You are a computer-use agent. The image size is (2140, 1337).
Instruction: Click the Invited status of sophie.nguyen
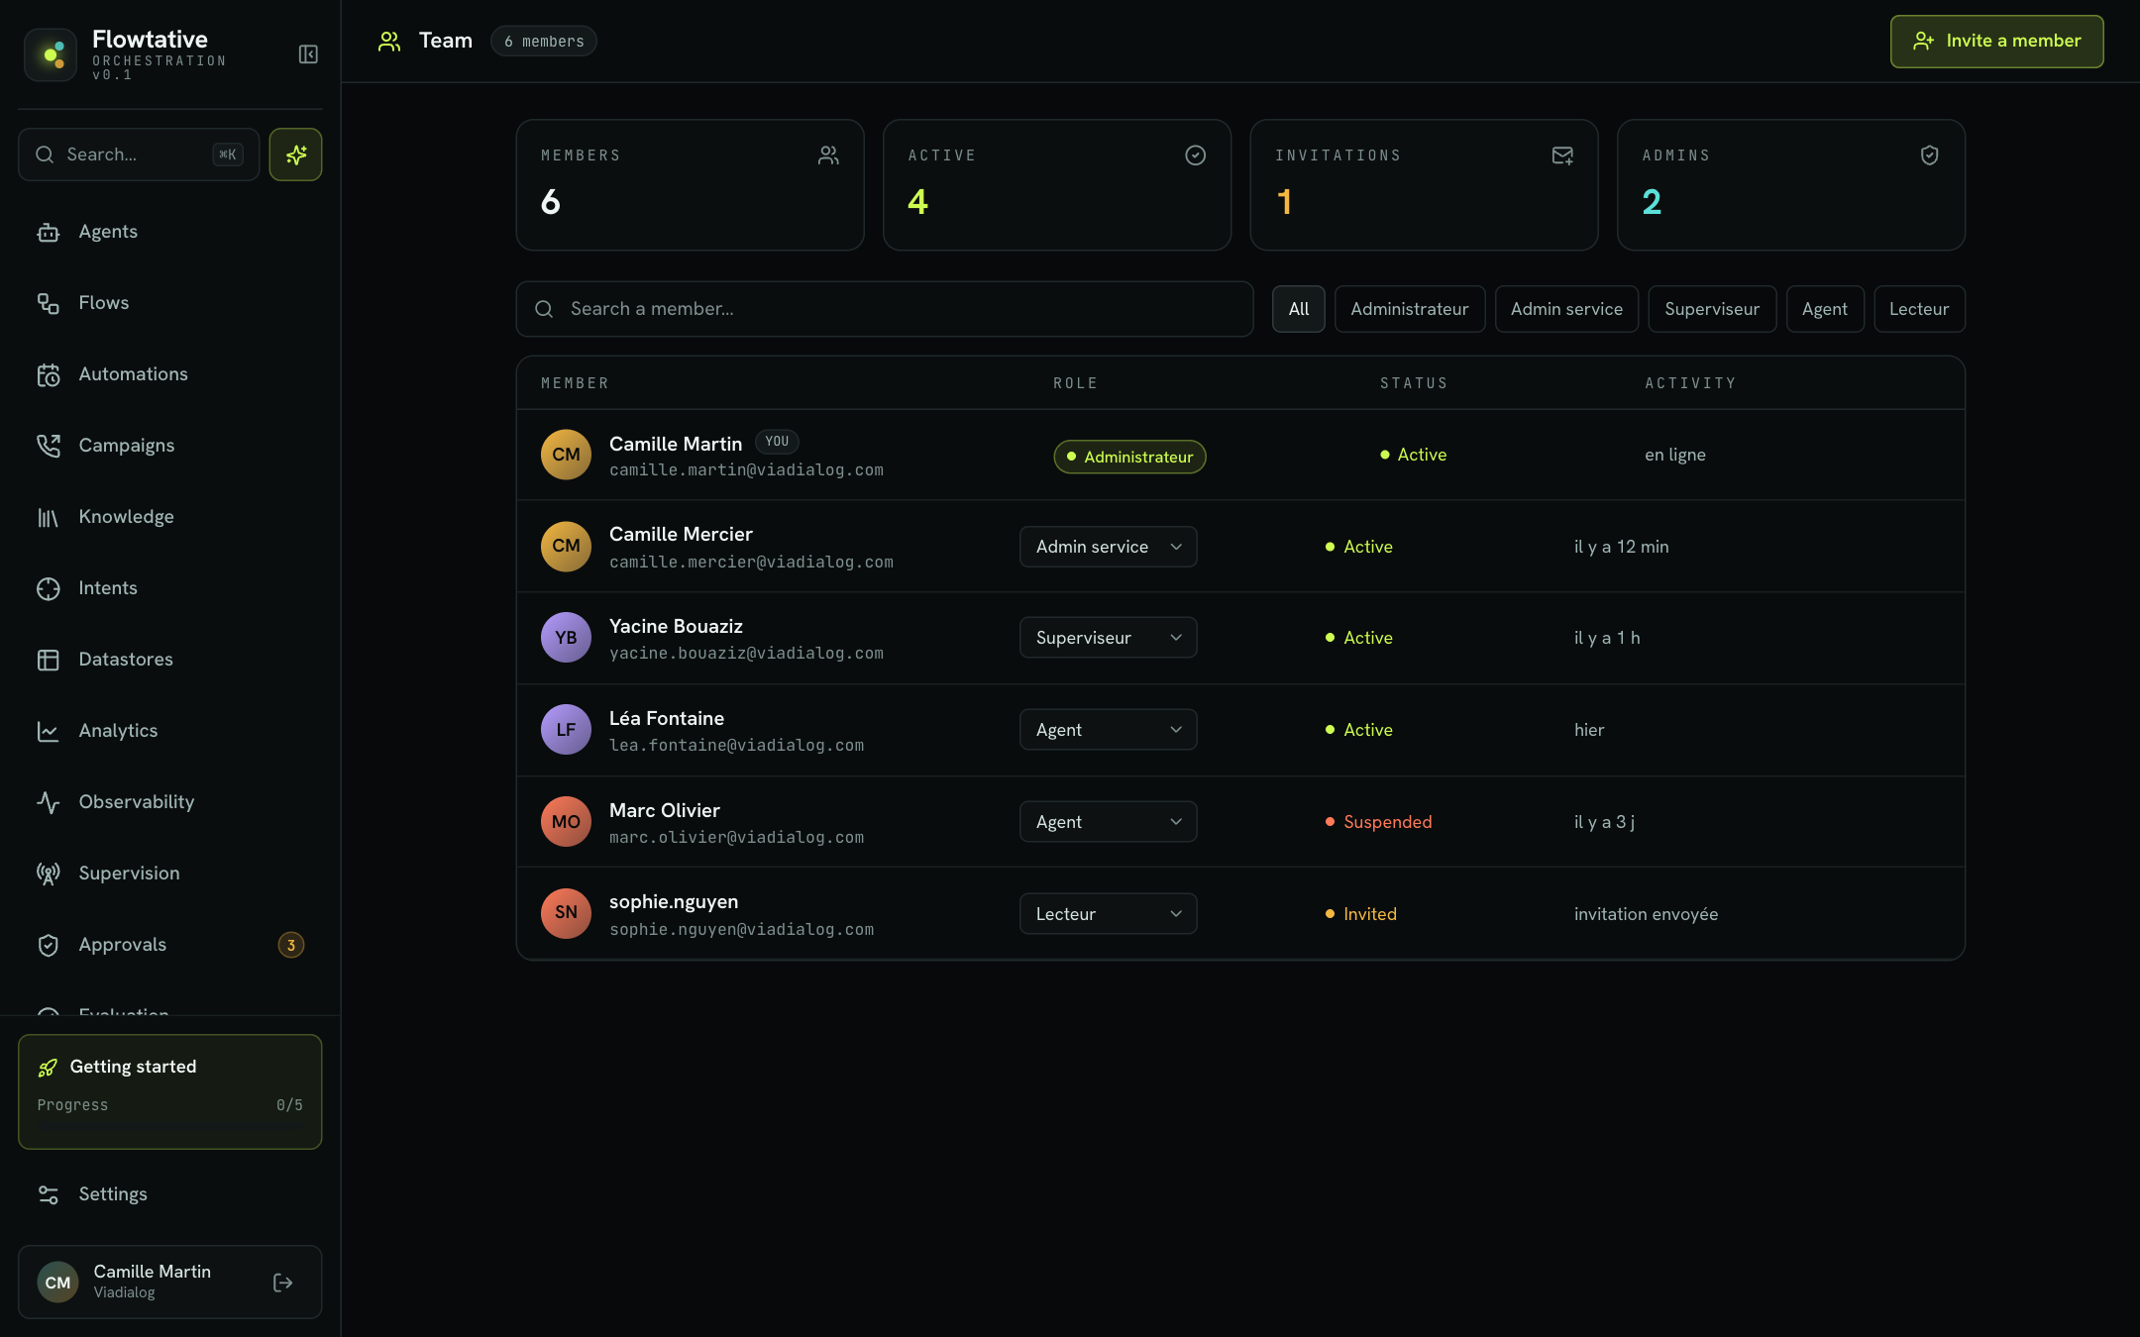(1360, 914)
